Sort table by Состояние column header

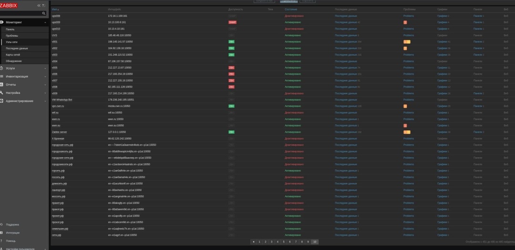pyautogui.click(x=291, y=9)
